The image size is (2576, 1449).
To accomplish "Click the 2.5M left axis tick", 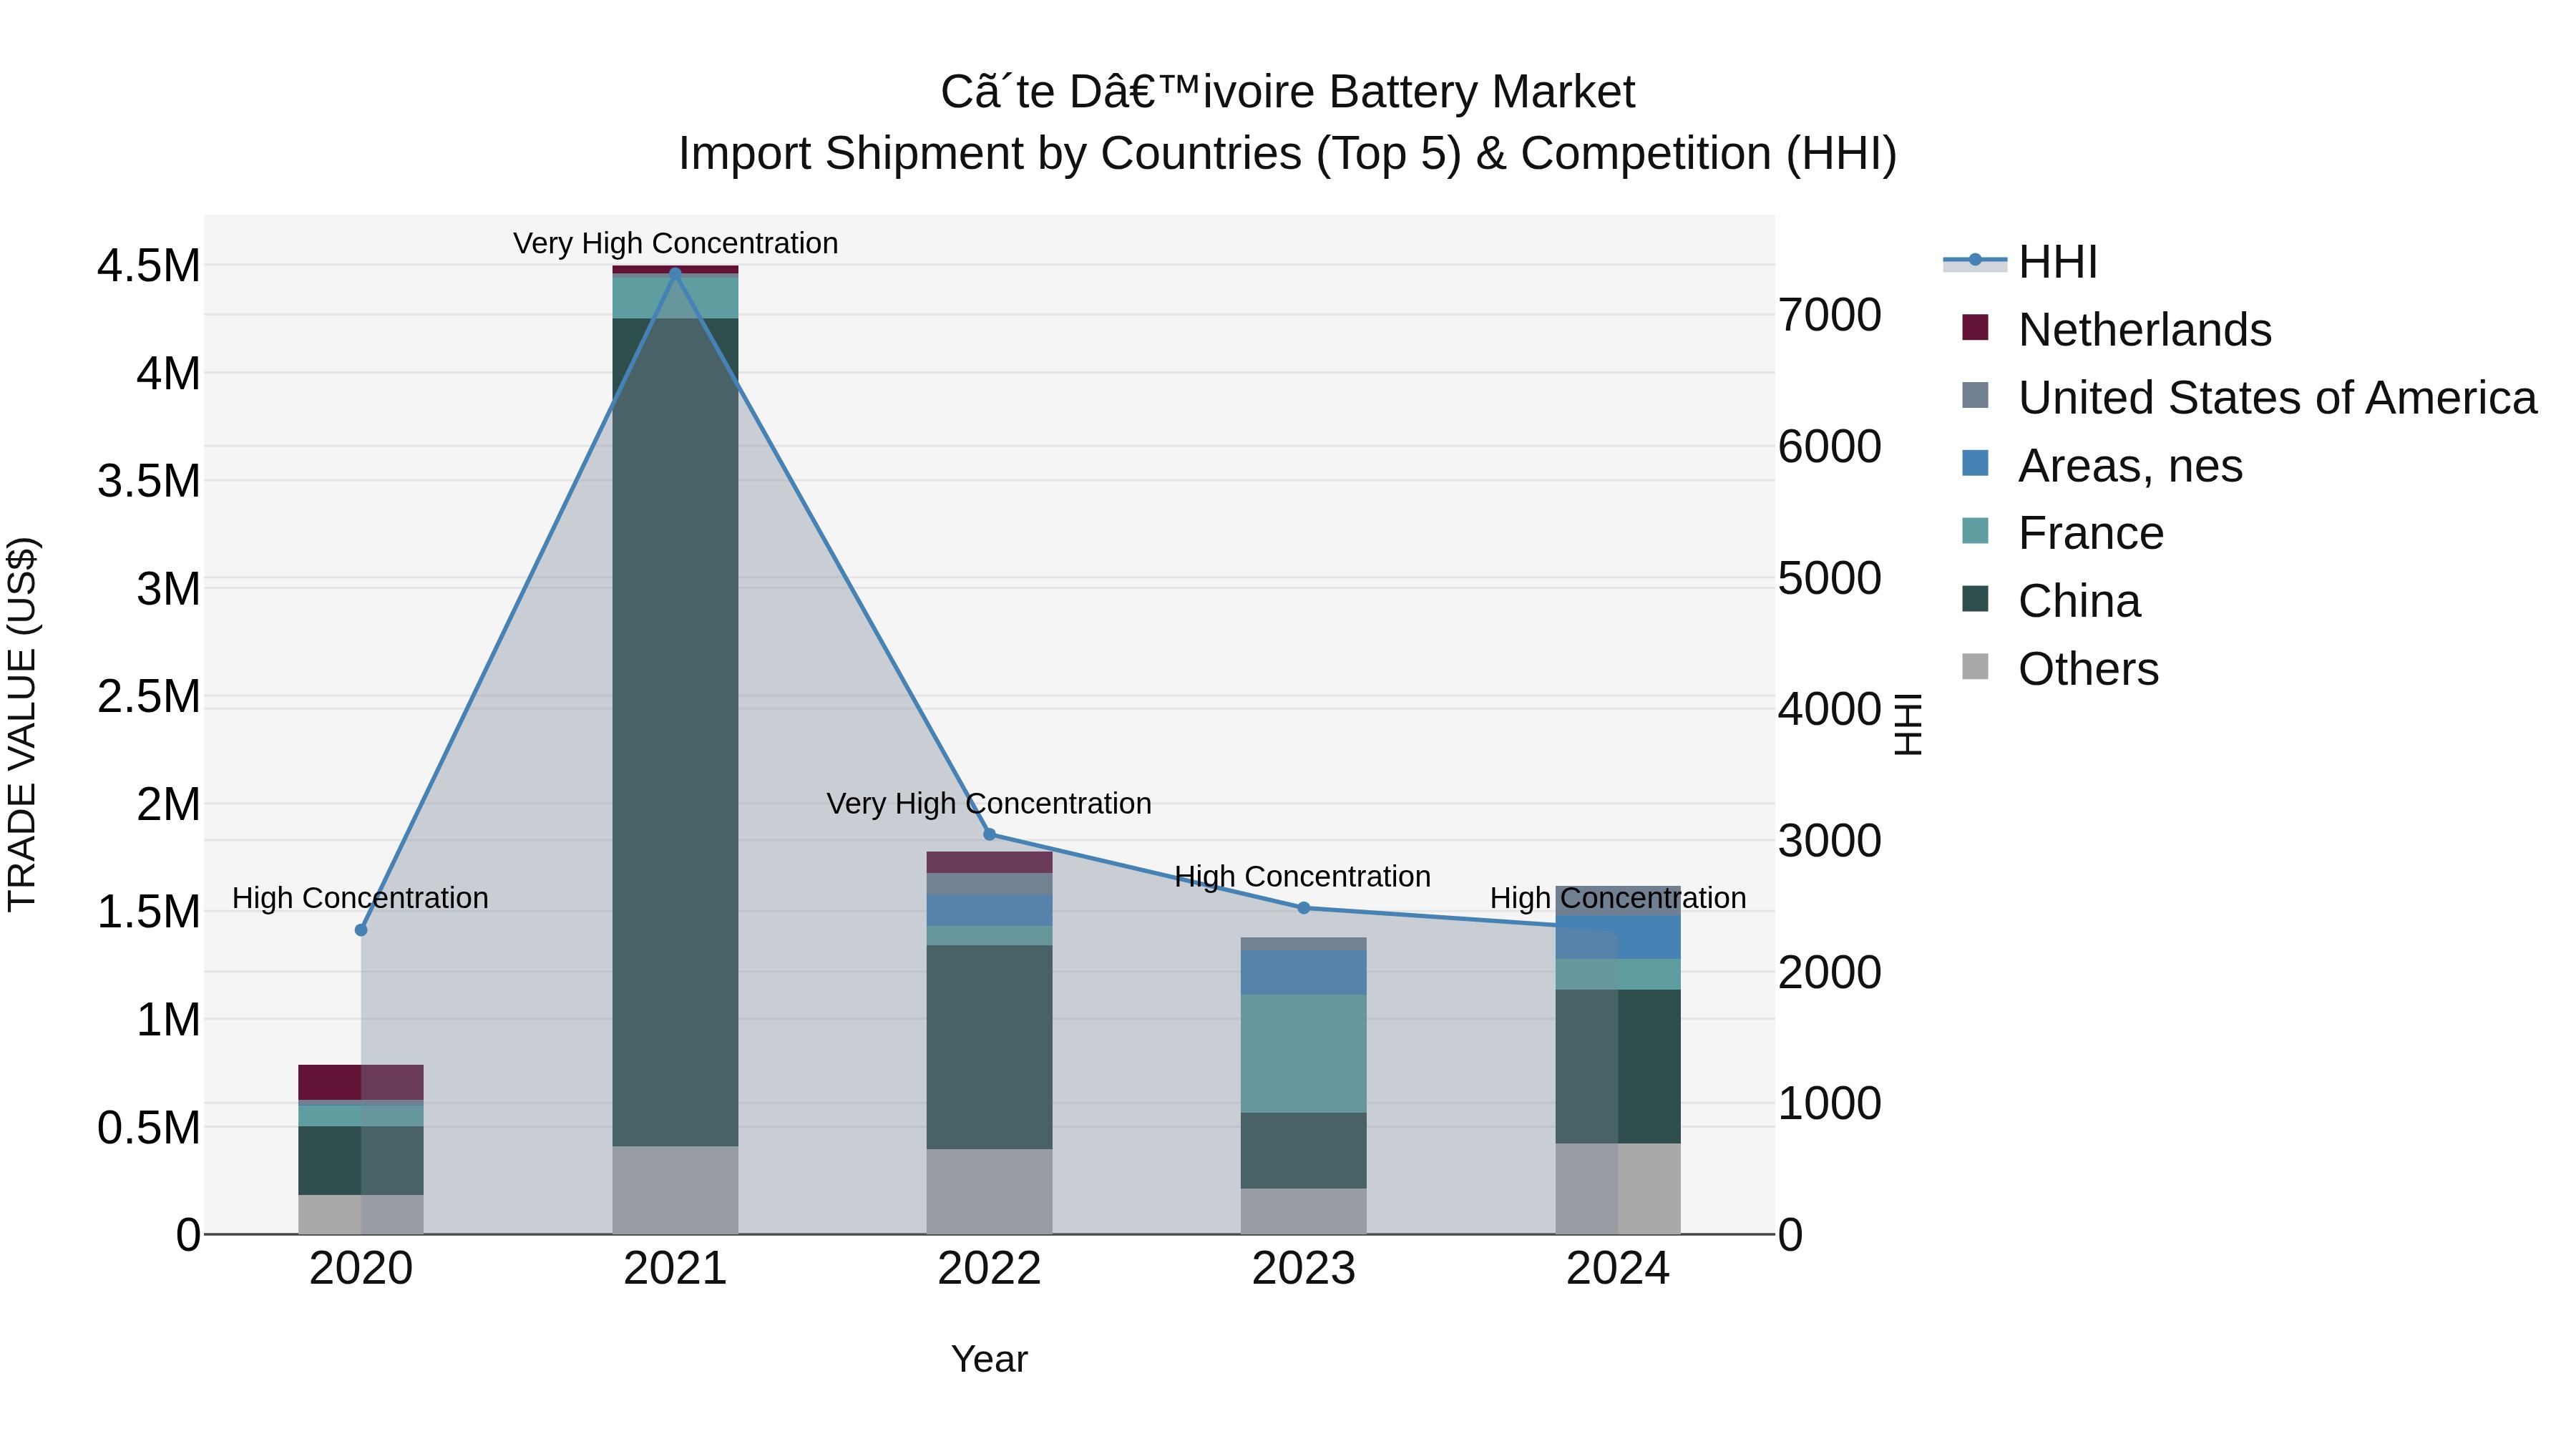I will (x=148, y=696).
